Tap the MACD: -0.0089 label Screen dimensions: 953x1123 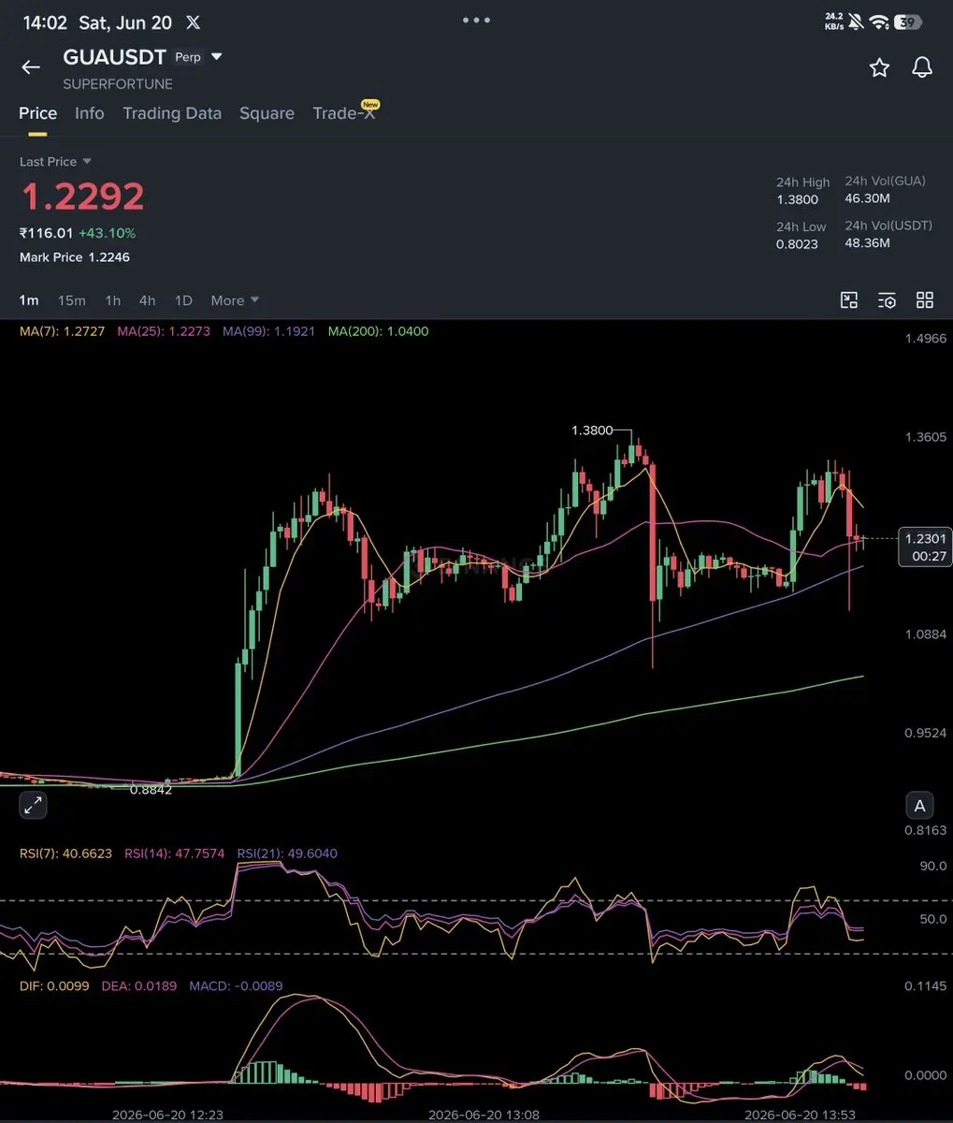click(x=236, y=986)
